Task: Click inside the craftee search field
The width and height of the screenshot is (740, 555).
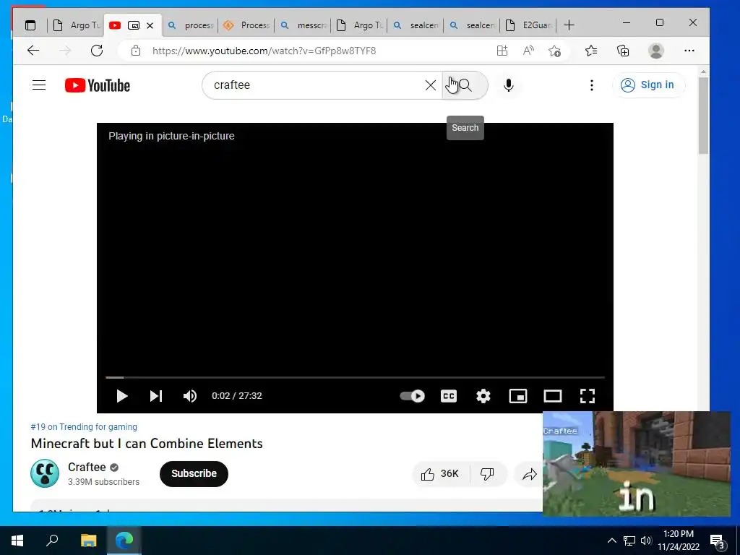Action: [317, 85]
